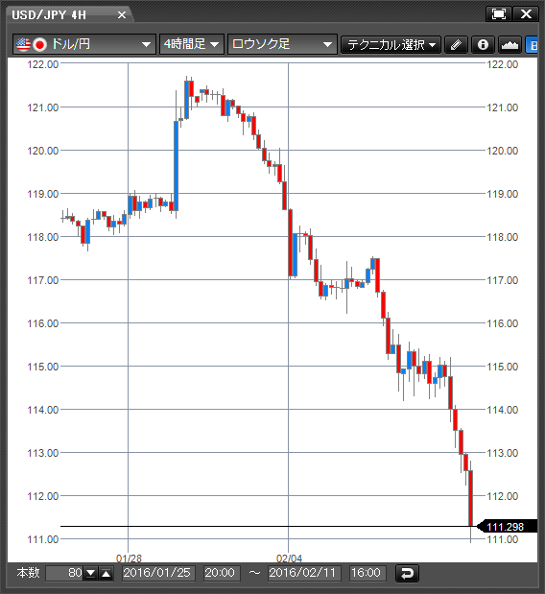Open the テクニカル選択 indicator dropdown
The height and width of the screenshot is (594, 545).
click(391, 45)
